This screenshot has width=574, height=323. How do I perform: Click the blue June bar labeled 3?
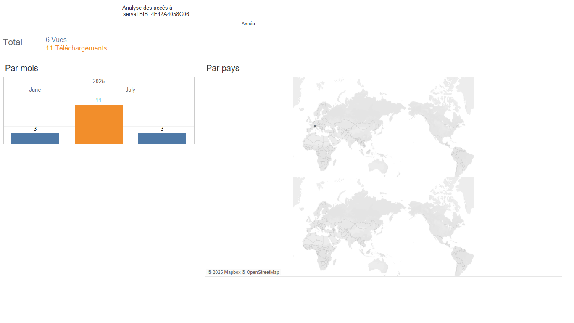35,138
